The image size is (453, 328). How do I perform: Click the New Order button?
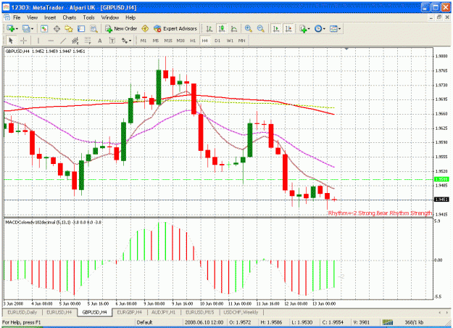121,28
